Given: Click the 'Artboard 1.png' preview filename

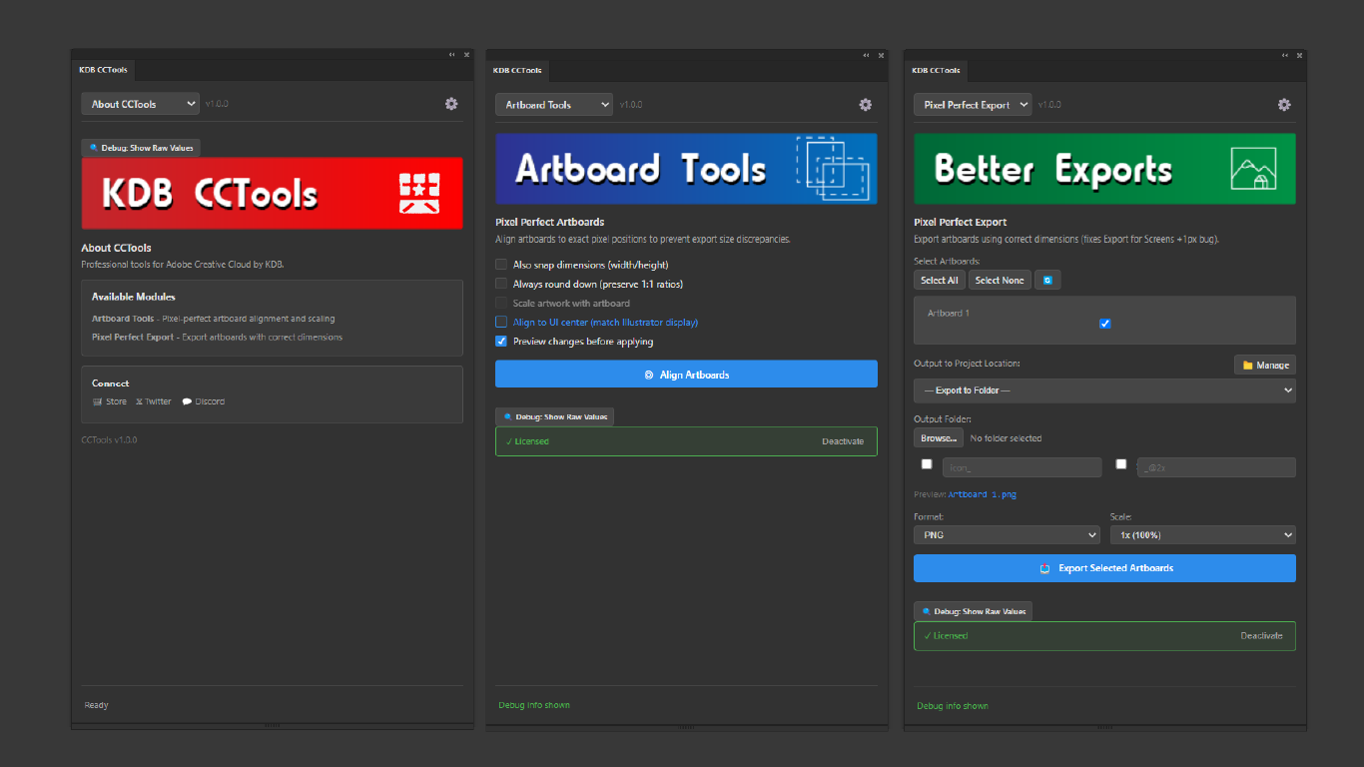Looking at the screenshot, I should pos(983,494).
